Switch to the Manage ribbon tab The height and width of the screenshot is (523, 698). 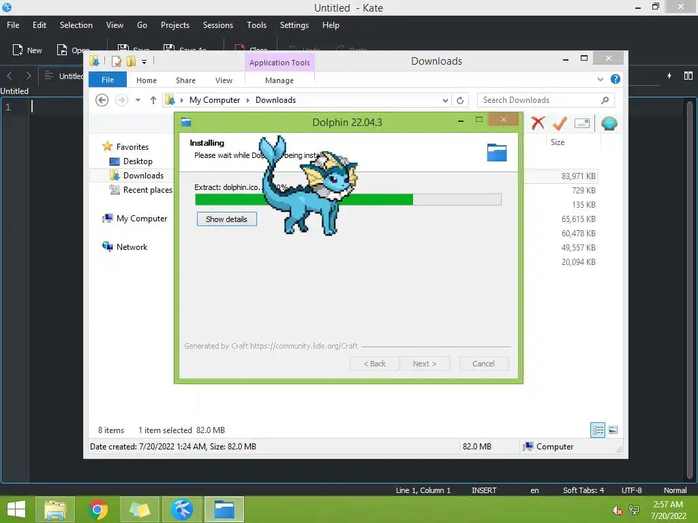pyautogui.click(x=279, y=80)
